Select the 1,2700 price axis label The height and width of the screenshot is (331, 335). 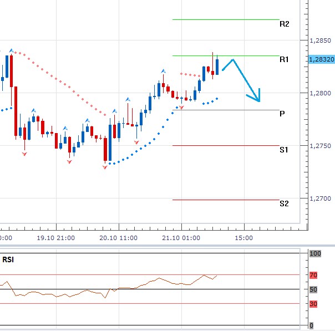click(318, 198)
